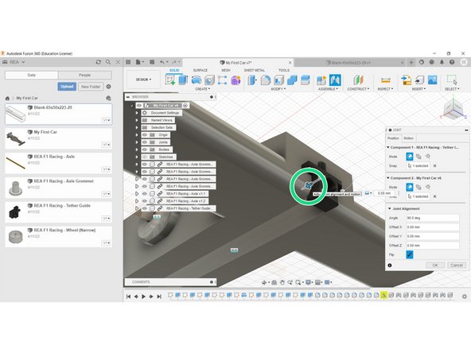471x353 pixels.
Task: Open the Motion tab in Joint dialog
Action: click(x=408, y=138)
